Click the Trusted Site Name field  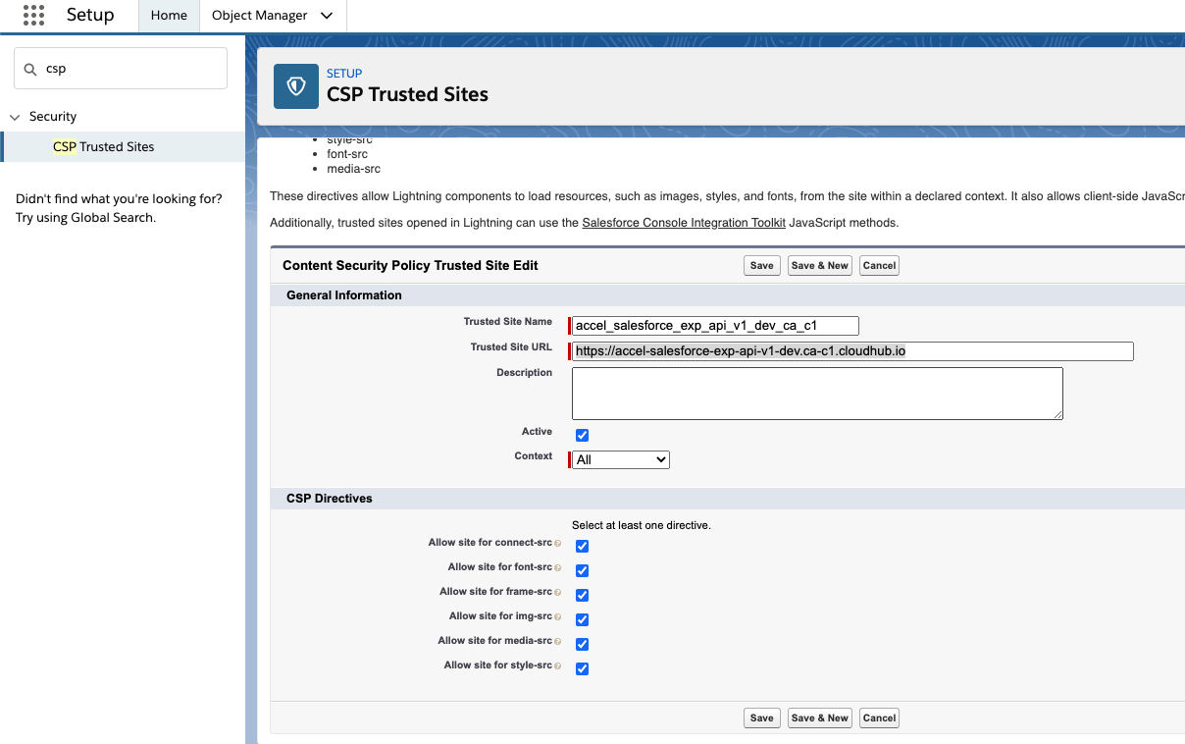[716, 326]
